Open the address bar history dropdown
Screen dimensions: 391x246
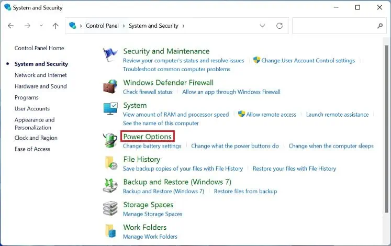263,26
